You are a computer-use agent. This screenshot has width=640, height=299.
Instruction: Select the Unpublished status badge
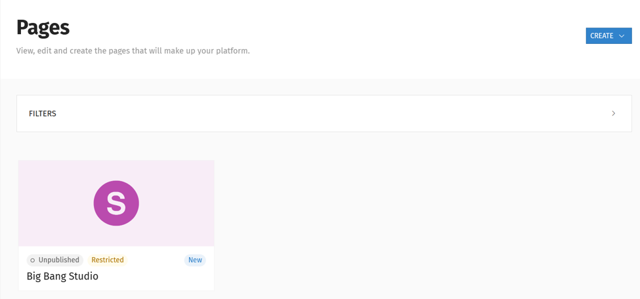click(55, 260)
